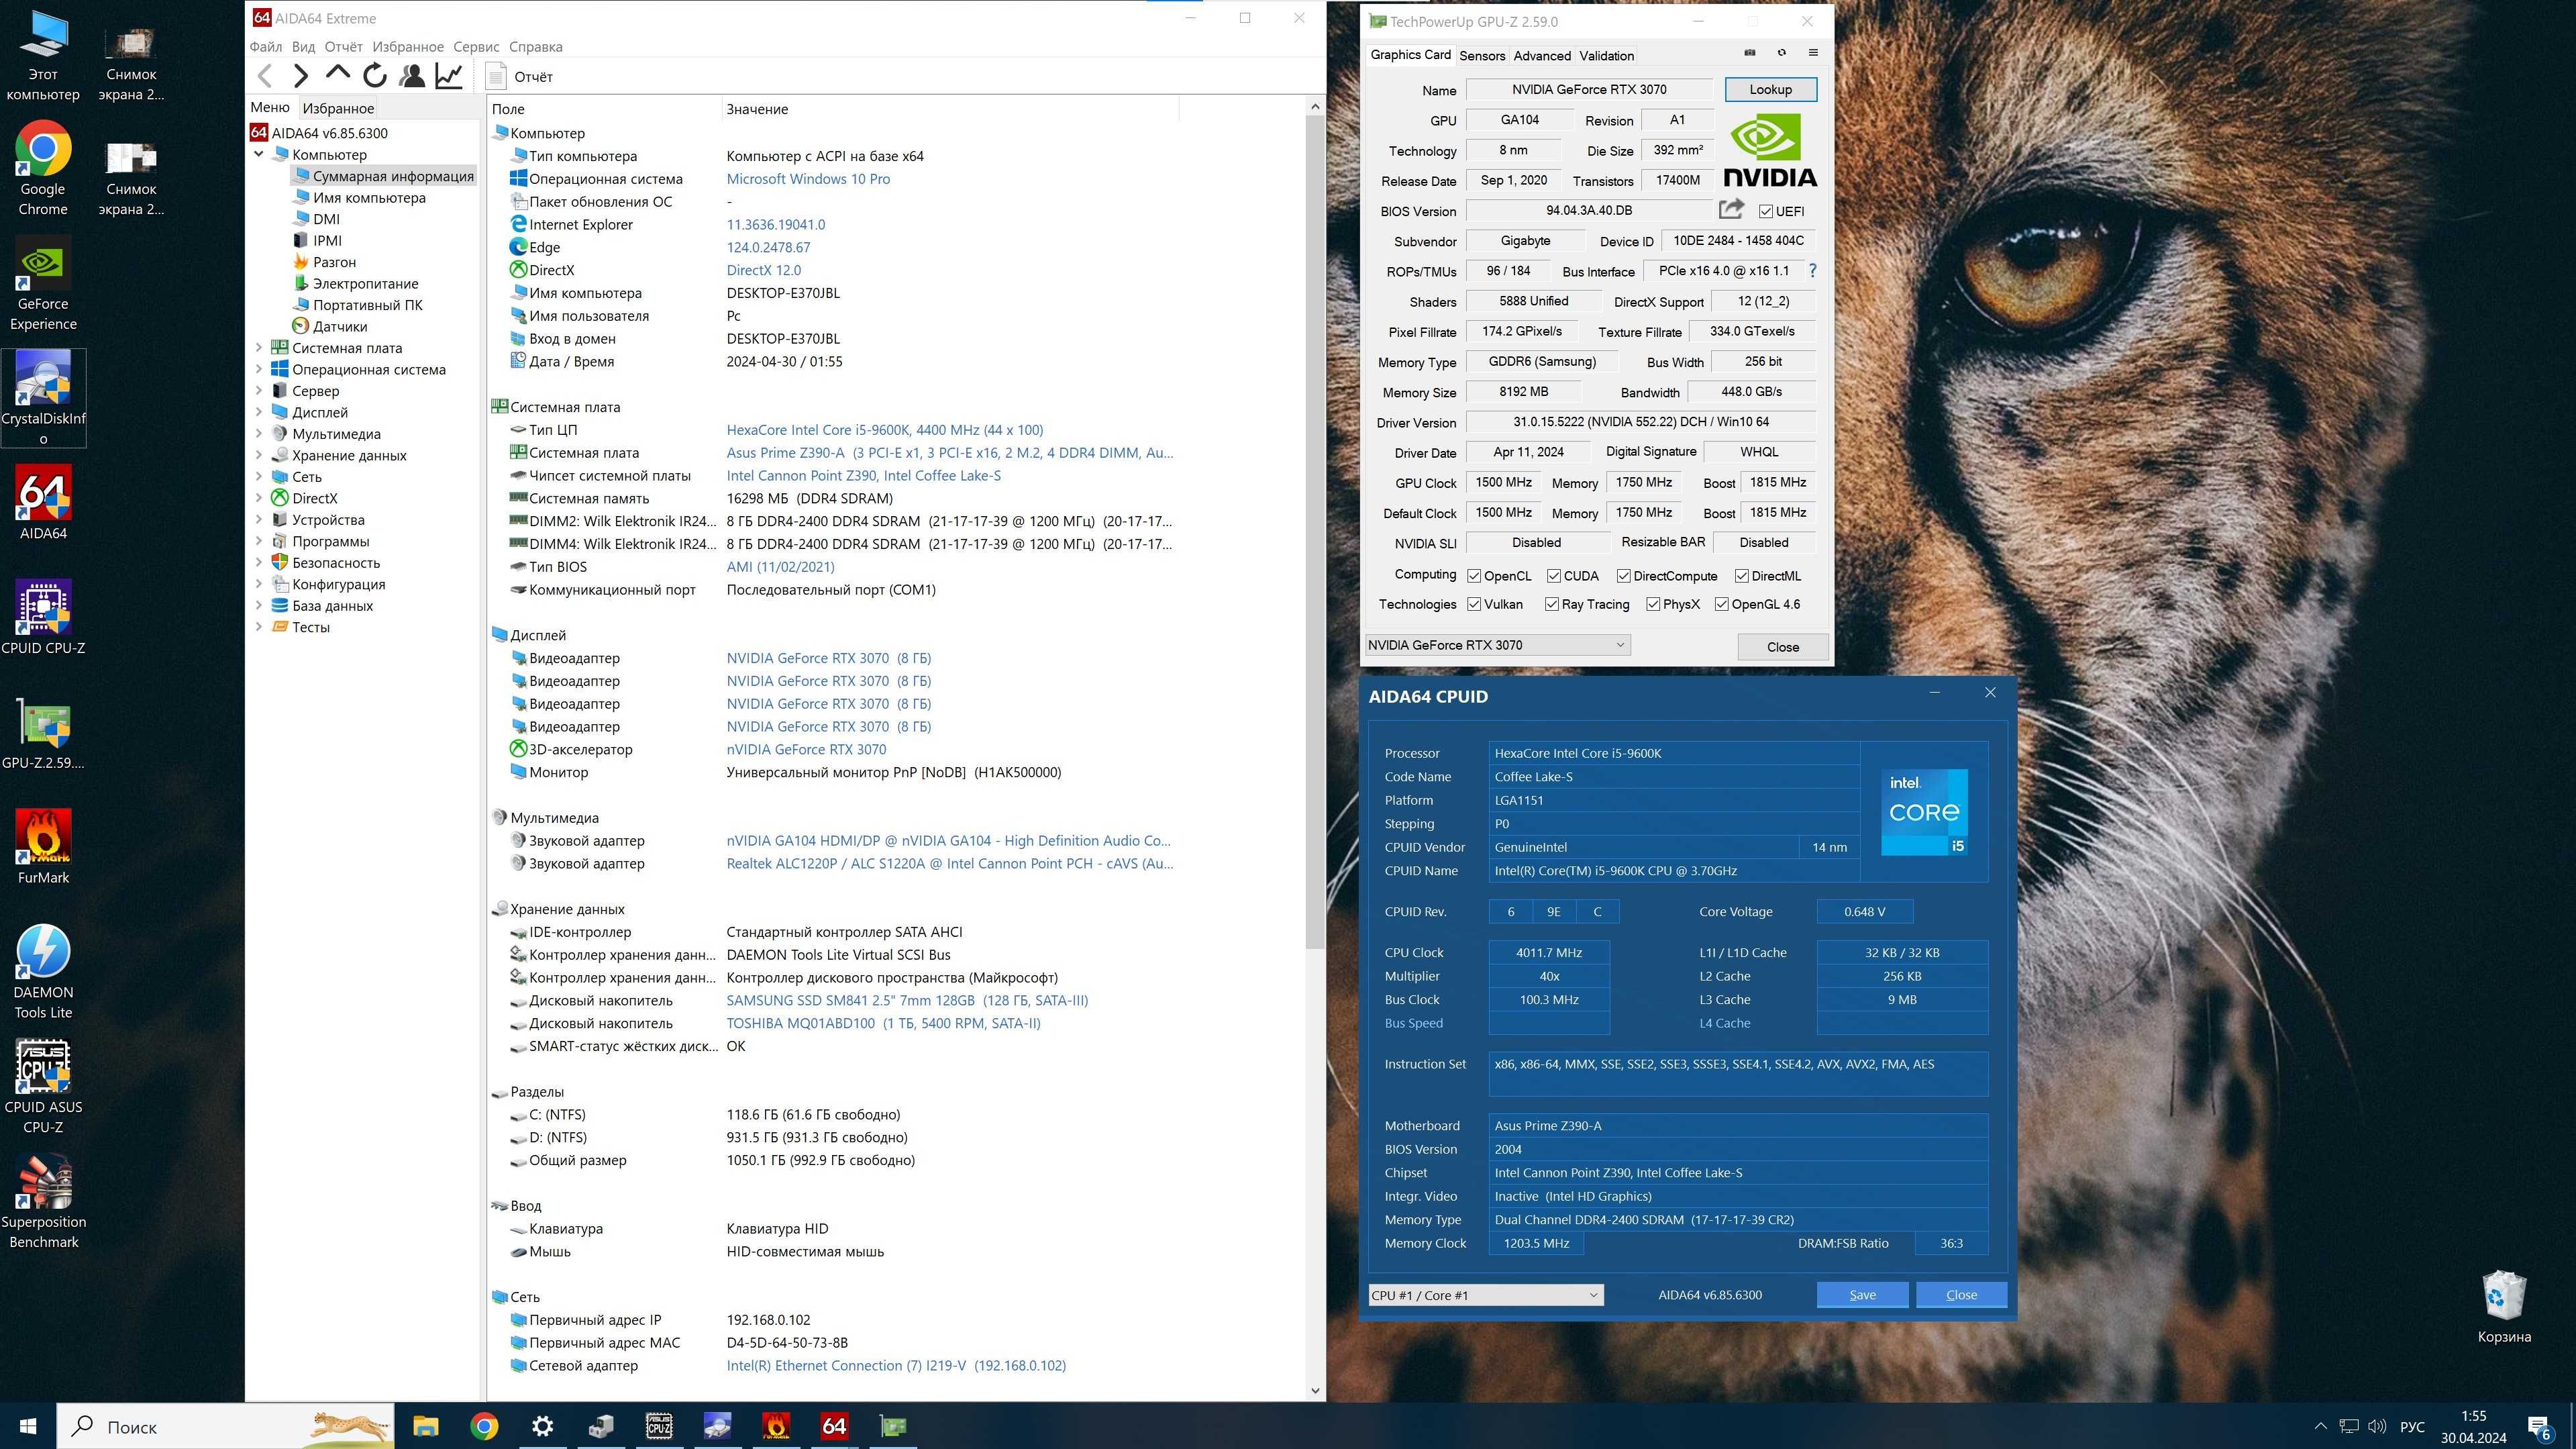Open the Сервис menu in AIDA64

pos(476,47)
